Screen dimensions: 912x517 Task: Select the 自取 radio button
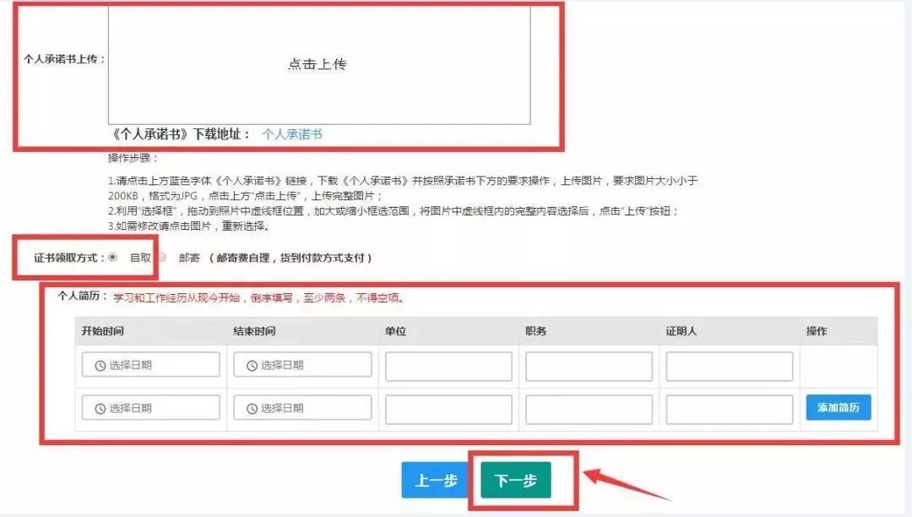[x=113, y=257]
